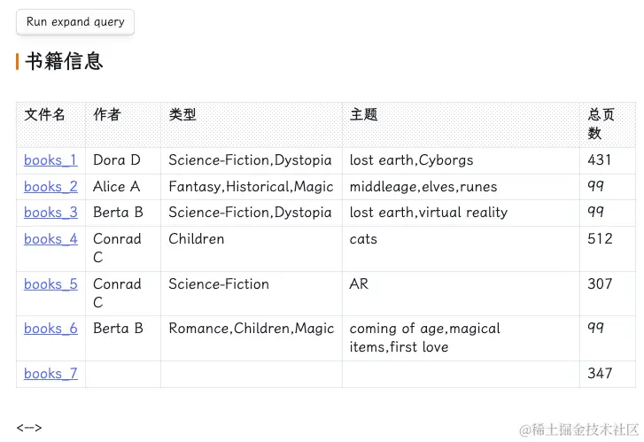Select the Dora D author cell
This screenshot has height=442, width=644.
[x=123, y=160]
